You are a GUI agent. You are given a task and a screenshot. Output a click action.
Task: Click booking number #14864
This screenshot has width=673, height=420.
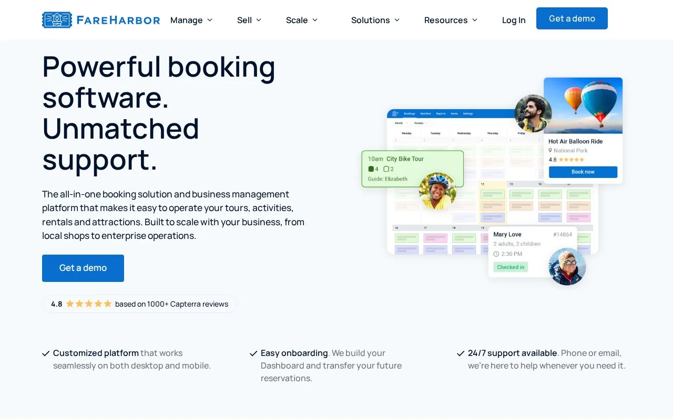(563, 235)
